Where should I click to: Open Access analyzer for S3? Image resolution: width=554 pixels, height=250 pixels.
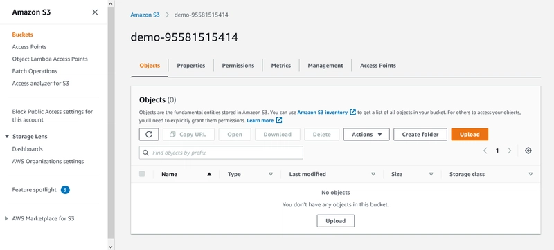[41, 84]
